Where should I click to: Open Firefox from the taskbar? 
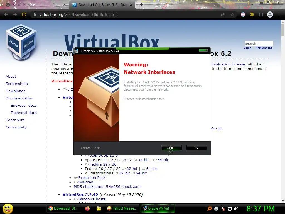point(87,208)
